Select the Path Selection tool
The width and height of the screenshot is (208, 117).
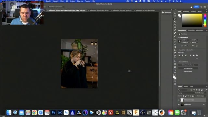(175, 61)
